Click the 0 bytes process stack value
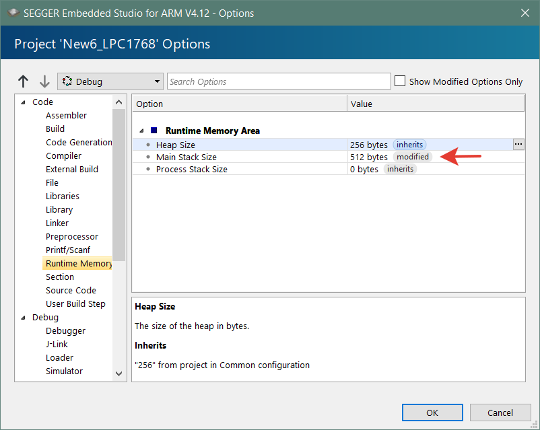Screen dimensions: 540x430 click(x=364, y=169)
